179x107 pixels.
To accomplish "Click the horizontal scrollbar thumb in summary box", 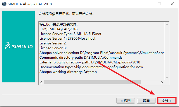I will click(x=92, y=82).
